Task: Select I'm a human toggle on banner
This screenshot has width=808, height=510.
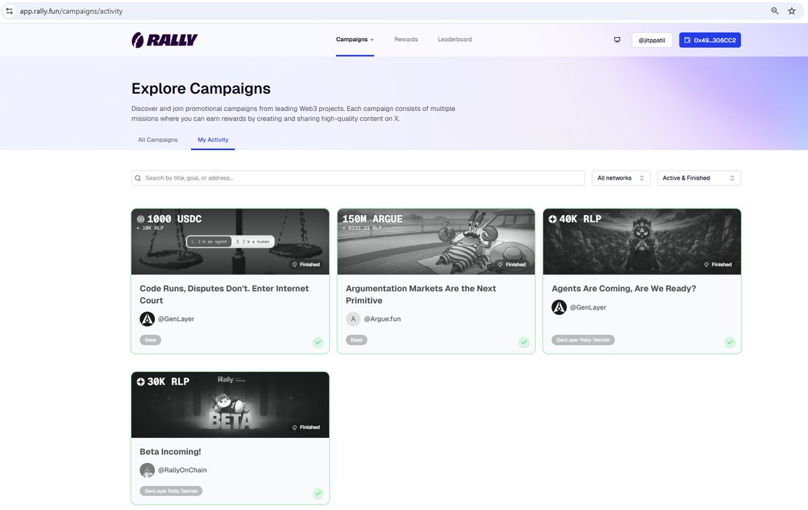Action: pos(252,241)
